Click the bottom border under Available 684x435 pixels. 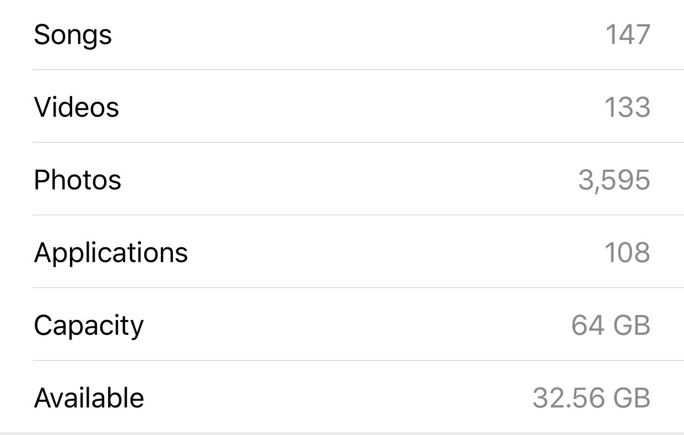[x=342, y=433]
